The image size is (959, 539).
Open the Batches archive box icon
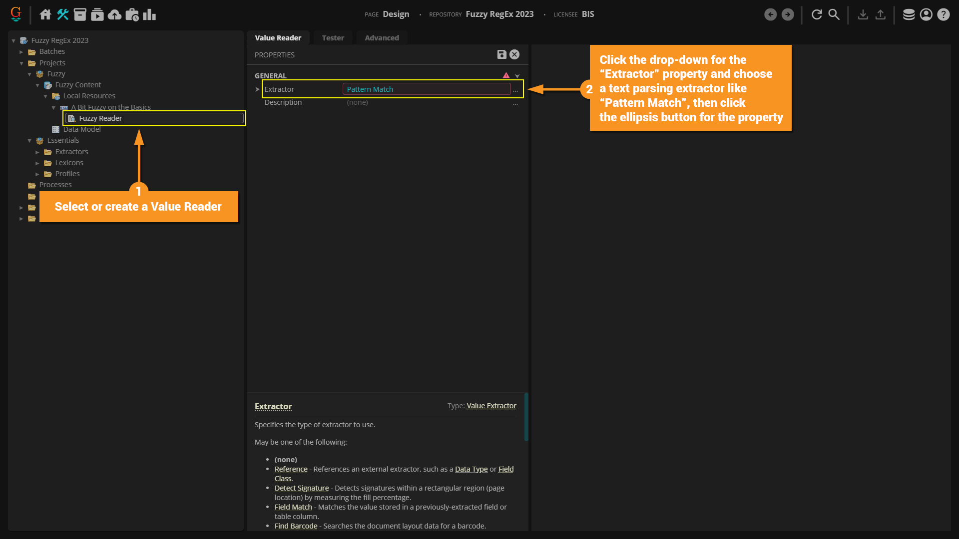pyautogui.click(x=80, y=14)
